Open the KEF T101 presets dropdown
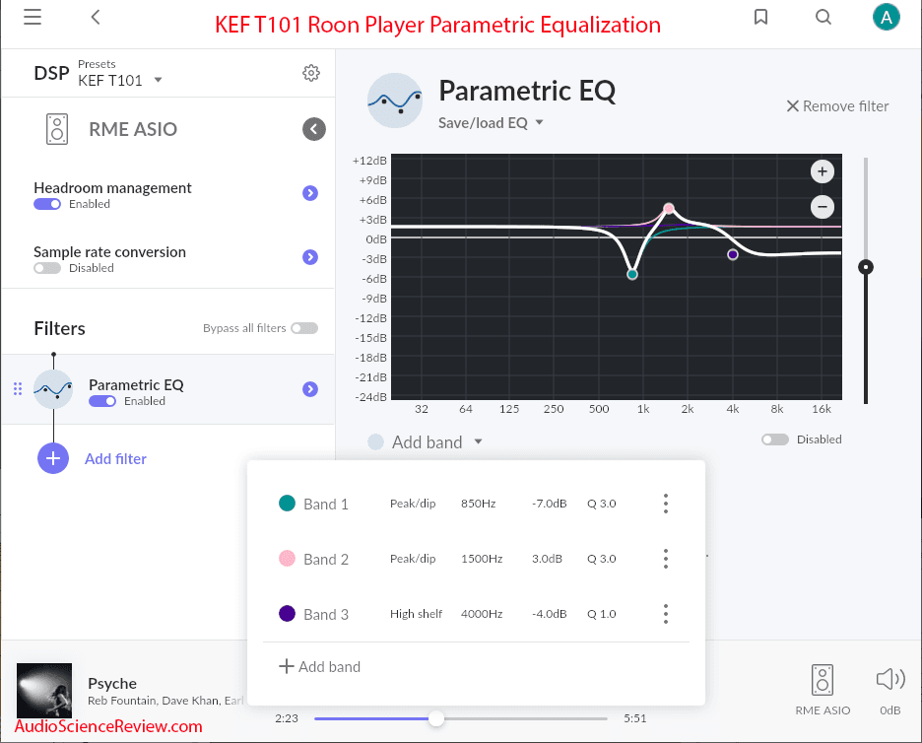Viewport: 922px width, 743px height. tap(120, 80)
